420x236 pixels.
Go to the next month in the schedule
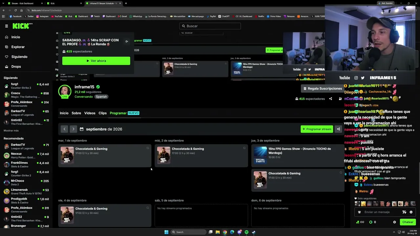(x=73, y=129)
